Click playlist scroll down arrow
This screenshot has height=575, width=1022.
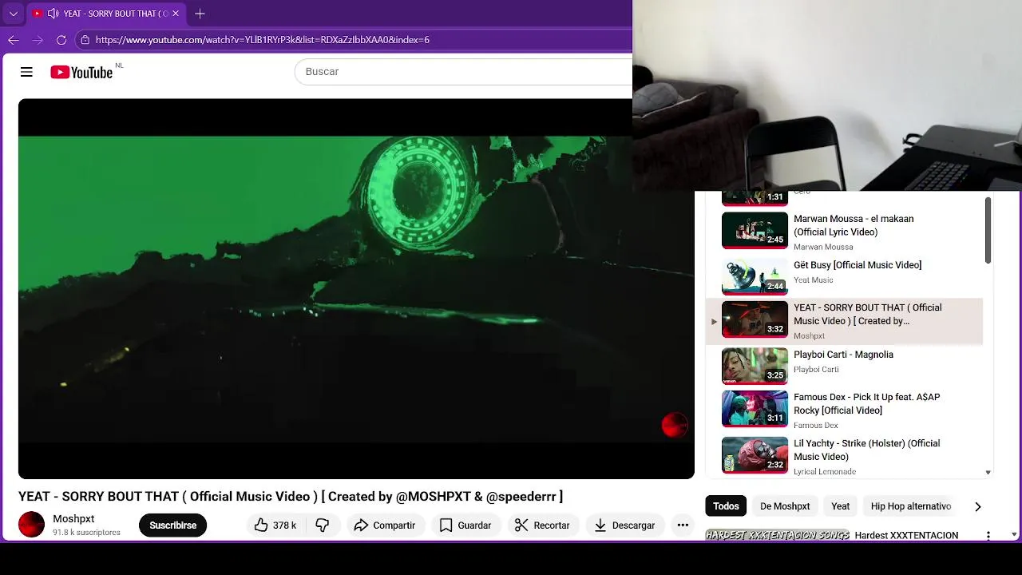click(x=988, y=472)
